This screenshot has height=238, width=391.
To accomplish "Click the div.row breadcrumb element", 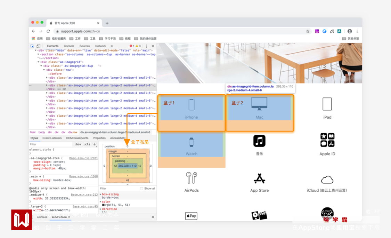I will pos(73,132).
